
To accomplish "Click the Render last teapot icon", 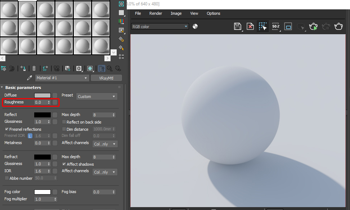I will tap(338, 26).
